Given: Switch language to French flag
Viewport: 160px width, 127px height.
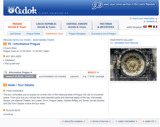Looking at the screenshot, I should pos(155,27).
